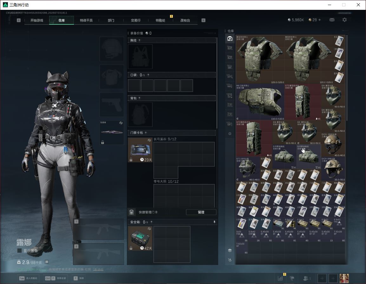
Task: Swap the safe box via its arrows icon
Action: point(149,229)
